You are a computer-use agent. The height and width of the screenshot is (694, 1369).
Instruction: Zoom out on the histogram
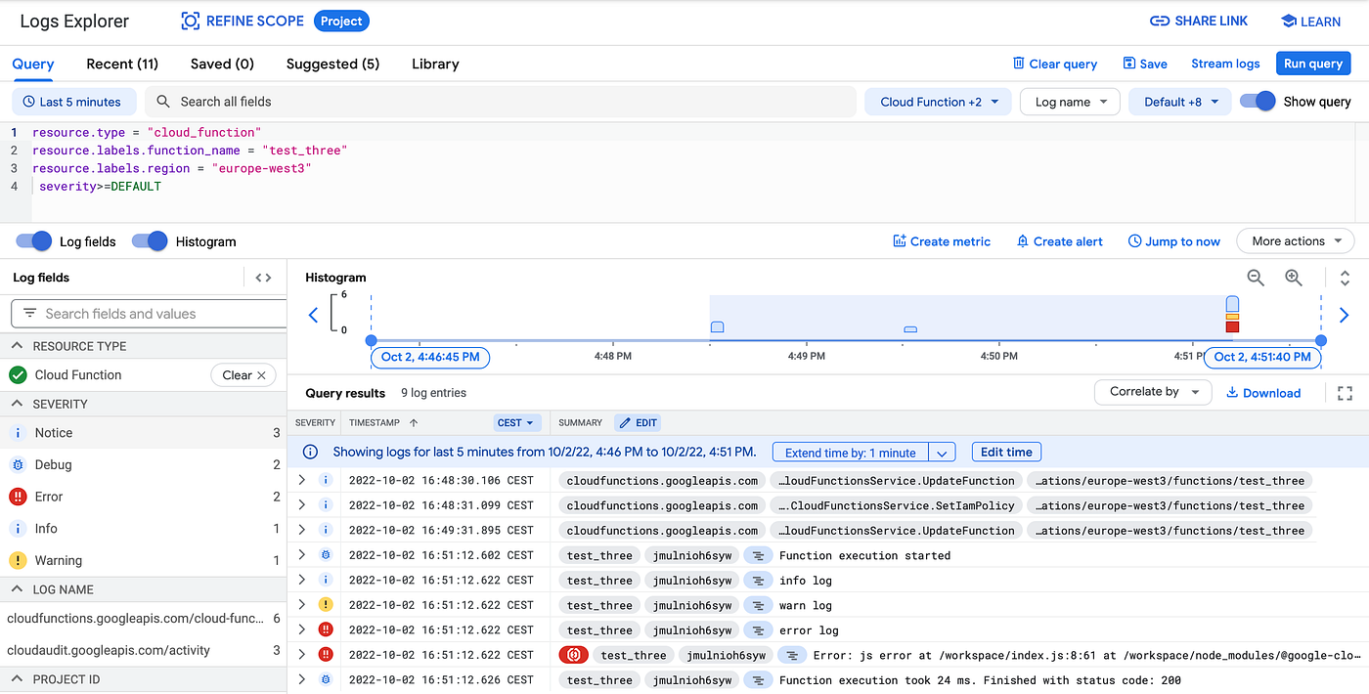click(x=1256, y=278)
